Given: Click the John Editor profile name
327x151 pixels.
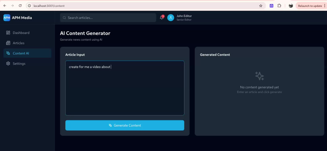Looking at the screenshot, I should click(184, 16).
